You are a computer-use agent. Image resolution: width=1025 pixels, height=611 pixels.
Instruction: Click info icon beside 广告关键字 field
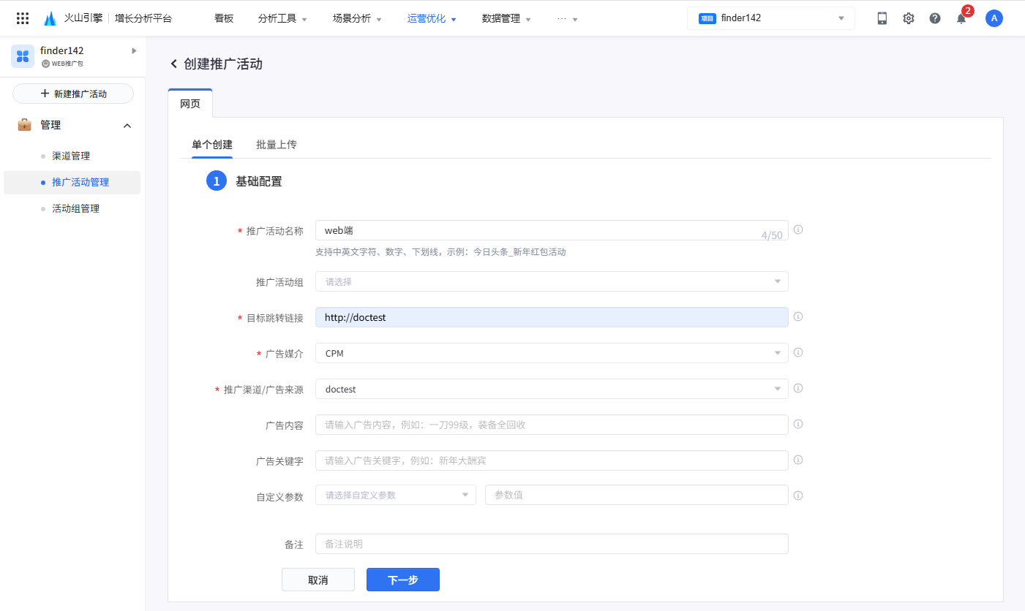tap(798, 460)
